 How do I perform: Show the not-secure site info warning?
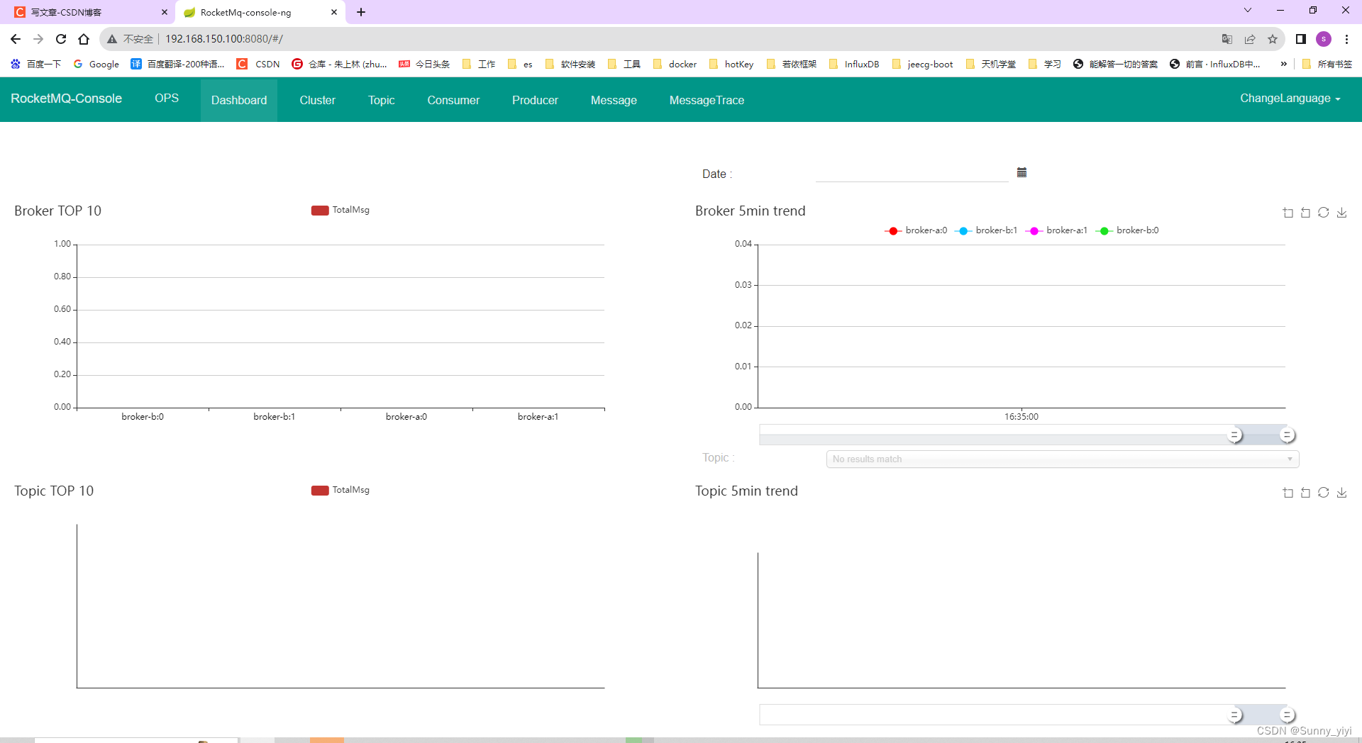pyautogui.click(x=131, y=39)
